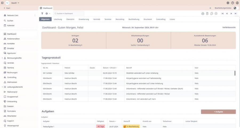Open the user account icon

[x=237, y=3]
